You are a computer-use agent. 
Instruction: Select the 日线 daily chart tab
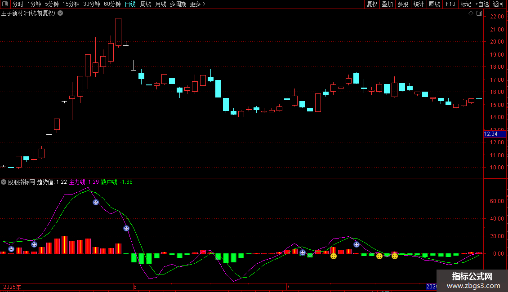point(130,4)
